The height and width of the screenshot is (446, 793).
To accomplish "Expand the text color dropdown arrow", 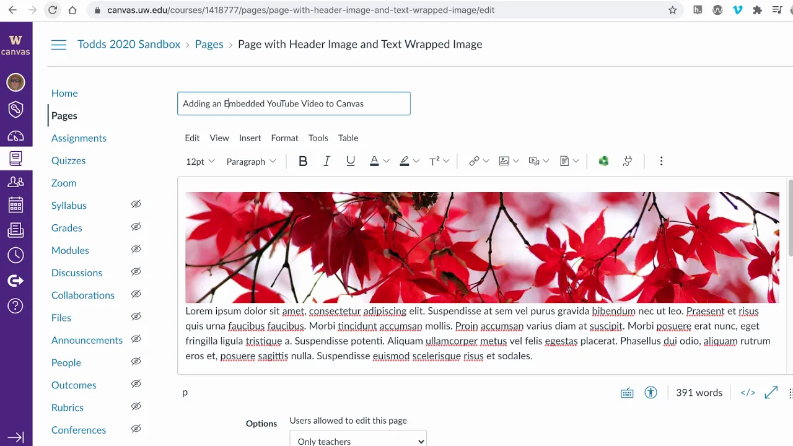I will tap(386, 161).
